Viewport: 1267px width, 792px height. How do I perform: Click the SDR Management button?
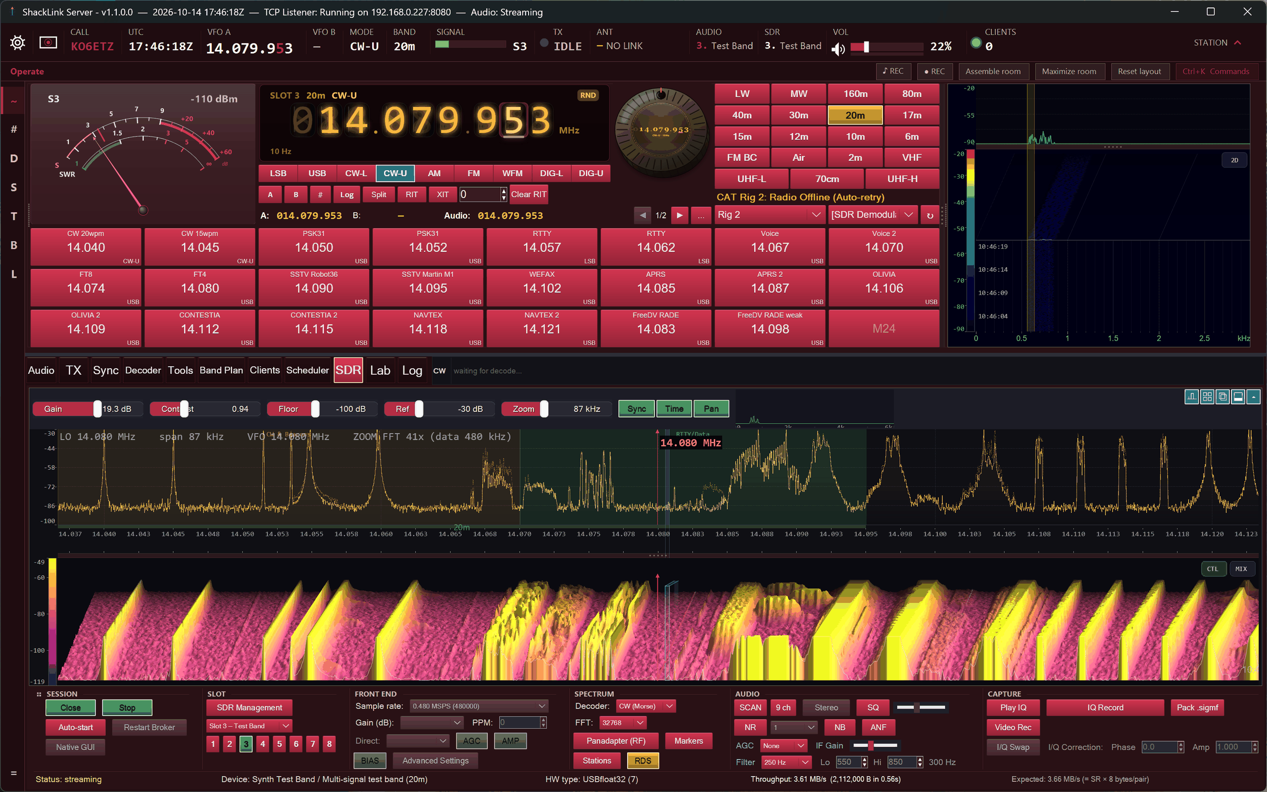[249, 708]
